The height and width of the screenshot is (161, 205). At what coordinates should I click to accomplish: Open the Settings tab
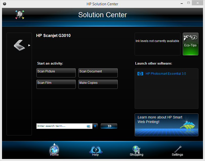[x=177, y=151]
